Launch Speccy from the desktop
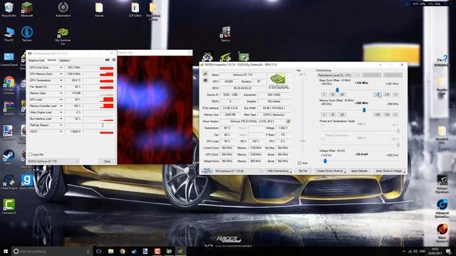Image resolution: width=456 pixels, height=256 pixels. (225, 34)
